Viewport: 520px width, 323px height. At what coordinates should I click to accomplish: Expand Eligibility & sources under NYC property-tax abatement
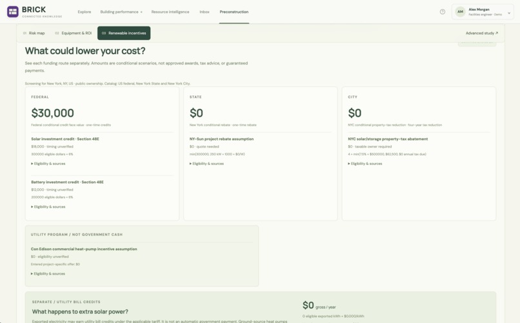pyautogui.click(x=365, y=164)
